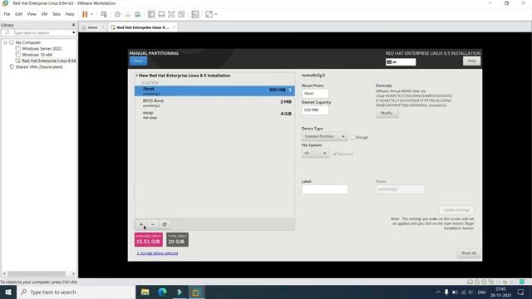
Task: Collapse the My Computer tree node
Action: coord(6,42)
